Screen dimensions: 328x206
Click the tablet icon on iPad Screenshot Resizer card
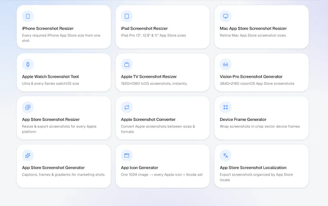click(127, 16)
